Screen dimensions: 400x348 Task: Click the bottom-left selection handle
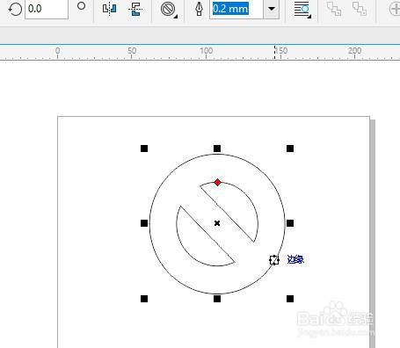(144, 299)
